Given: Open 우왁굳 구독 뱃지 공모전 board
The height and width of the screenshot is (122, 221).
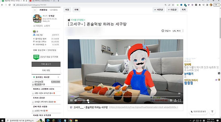Looking at the screenshot, I should [44, 102].
